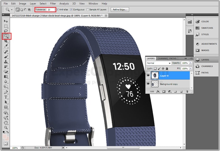
Task: Select the Move tool
Action: click(x=6, y=21)
